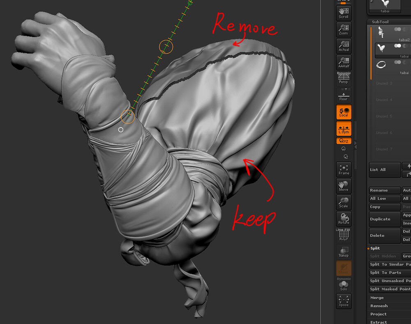Disable Local rotation mode

point(344,112)
